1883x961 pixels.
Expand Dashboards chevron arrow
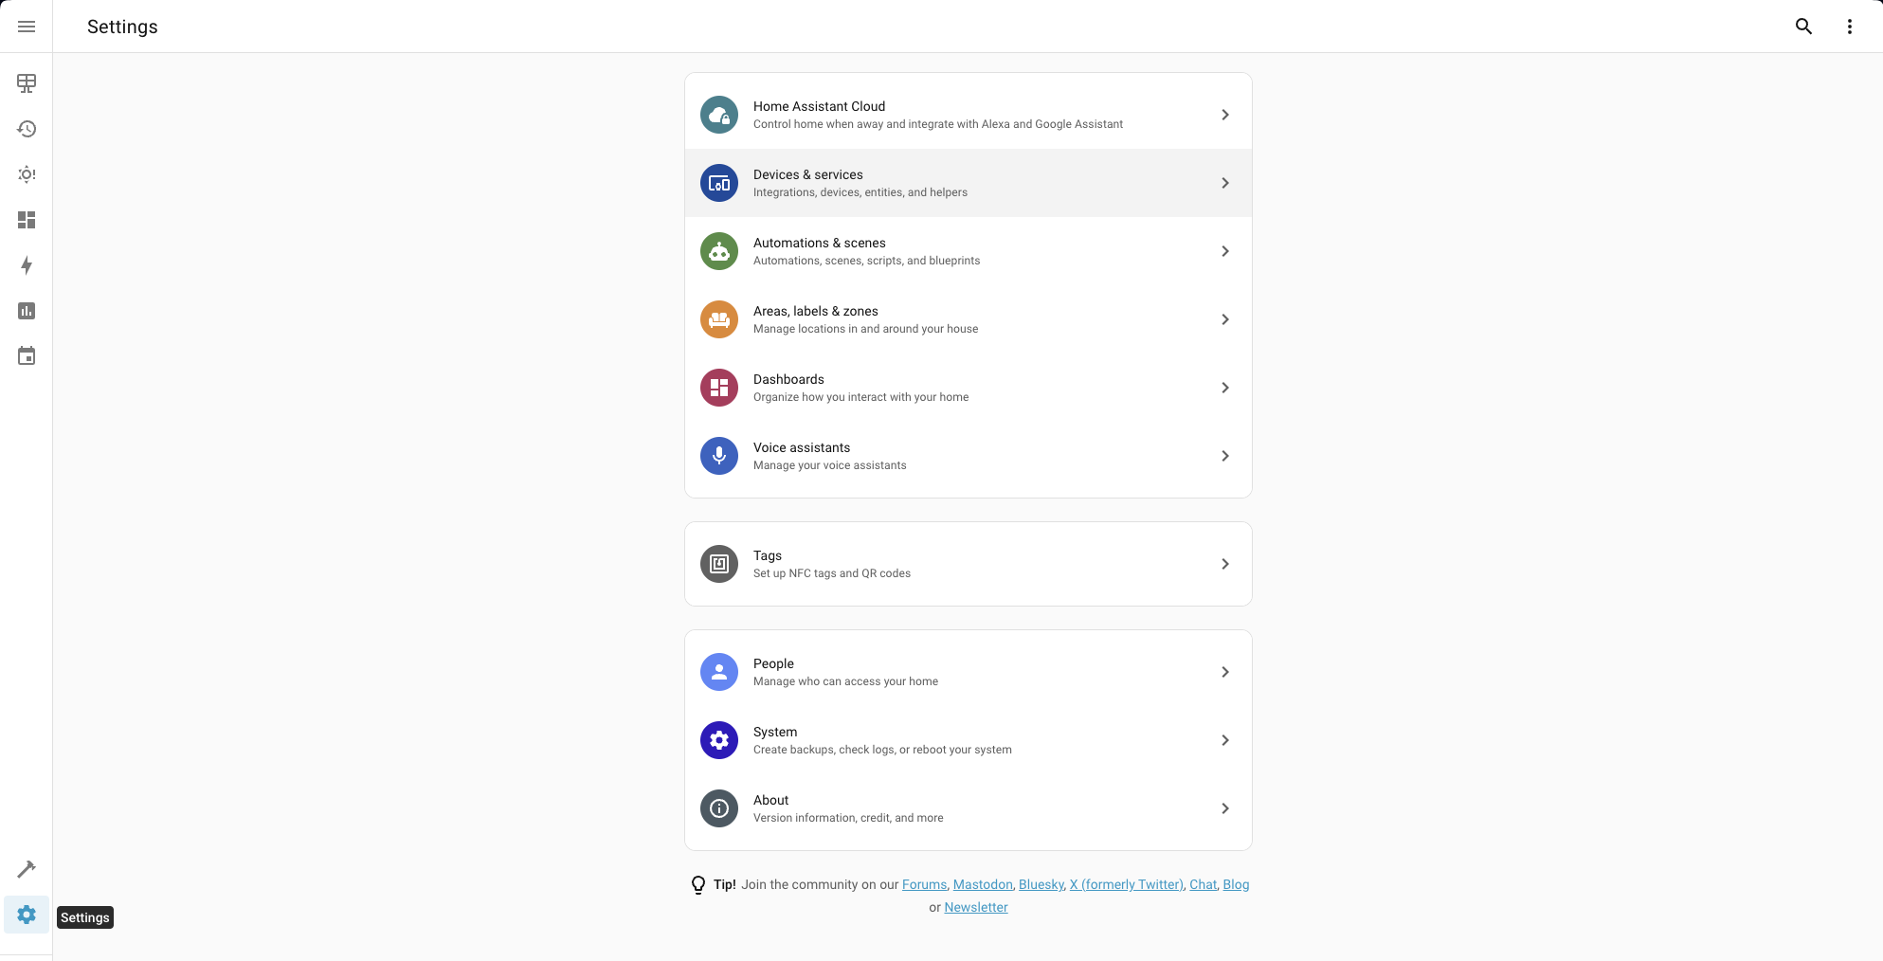pos(1225,388)
